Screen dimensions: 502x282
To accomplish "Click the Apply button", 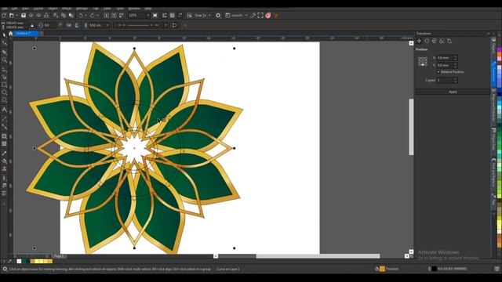I will coord(453,92).
